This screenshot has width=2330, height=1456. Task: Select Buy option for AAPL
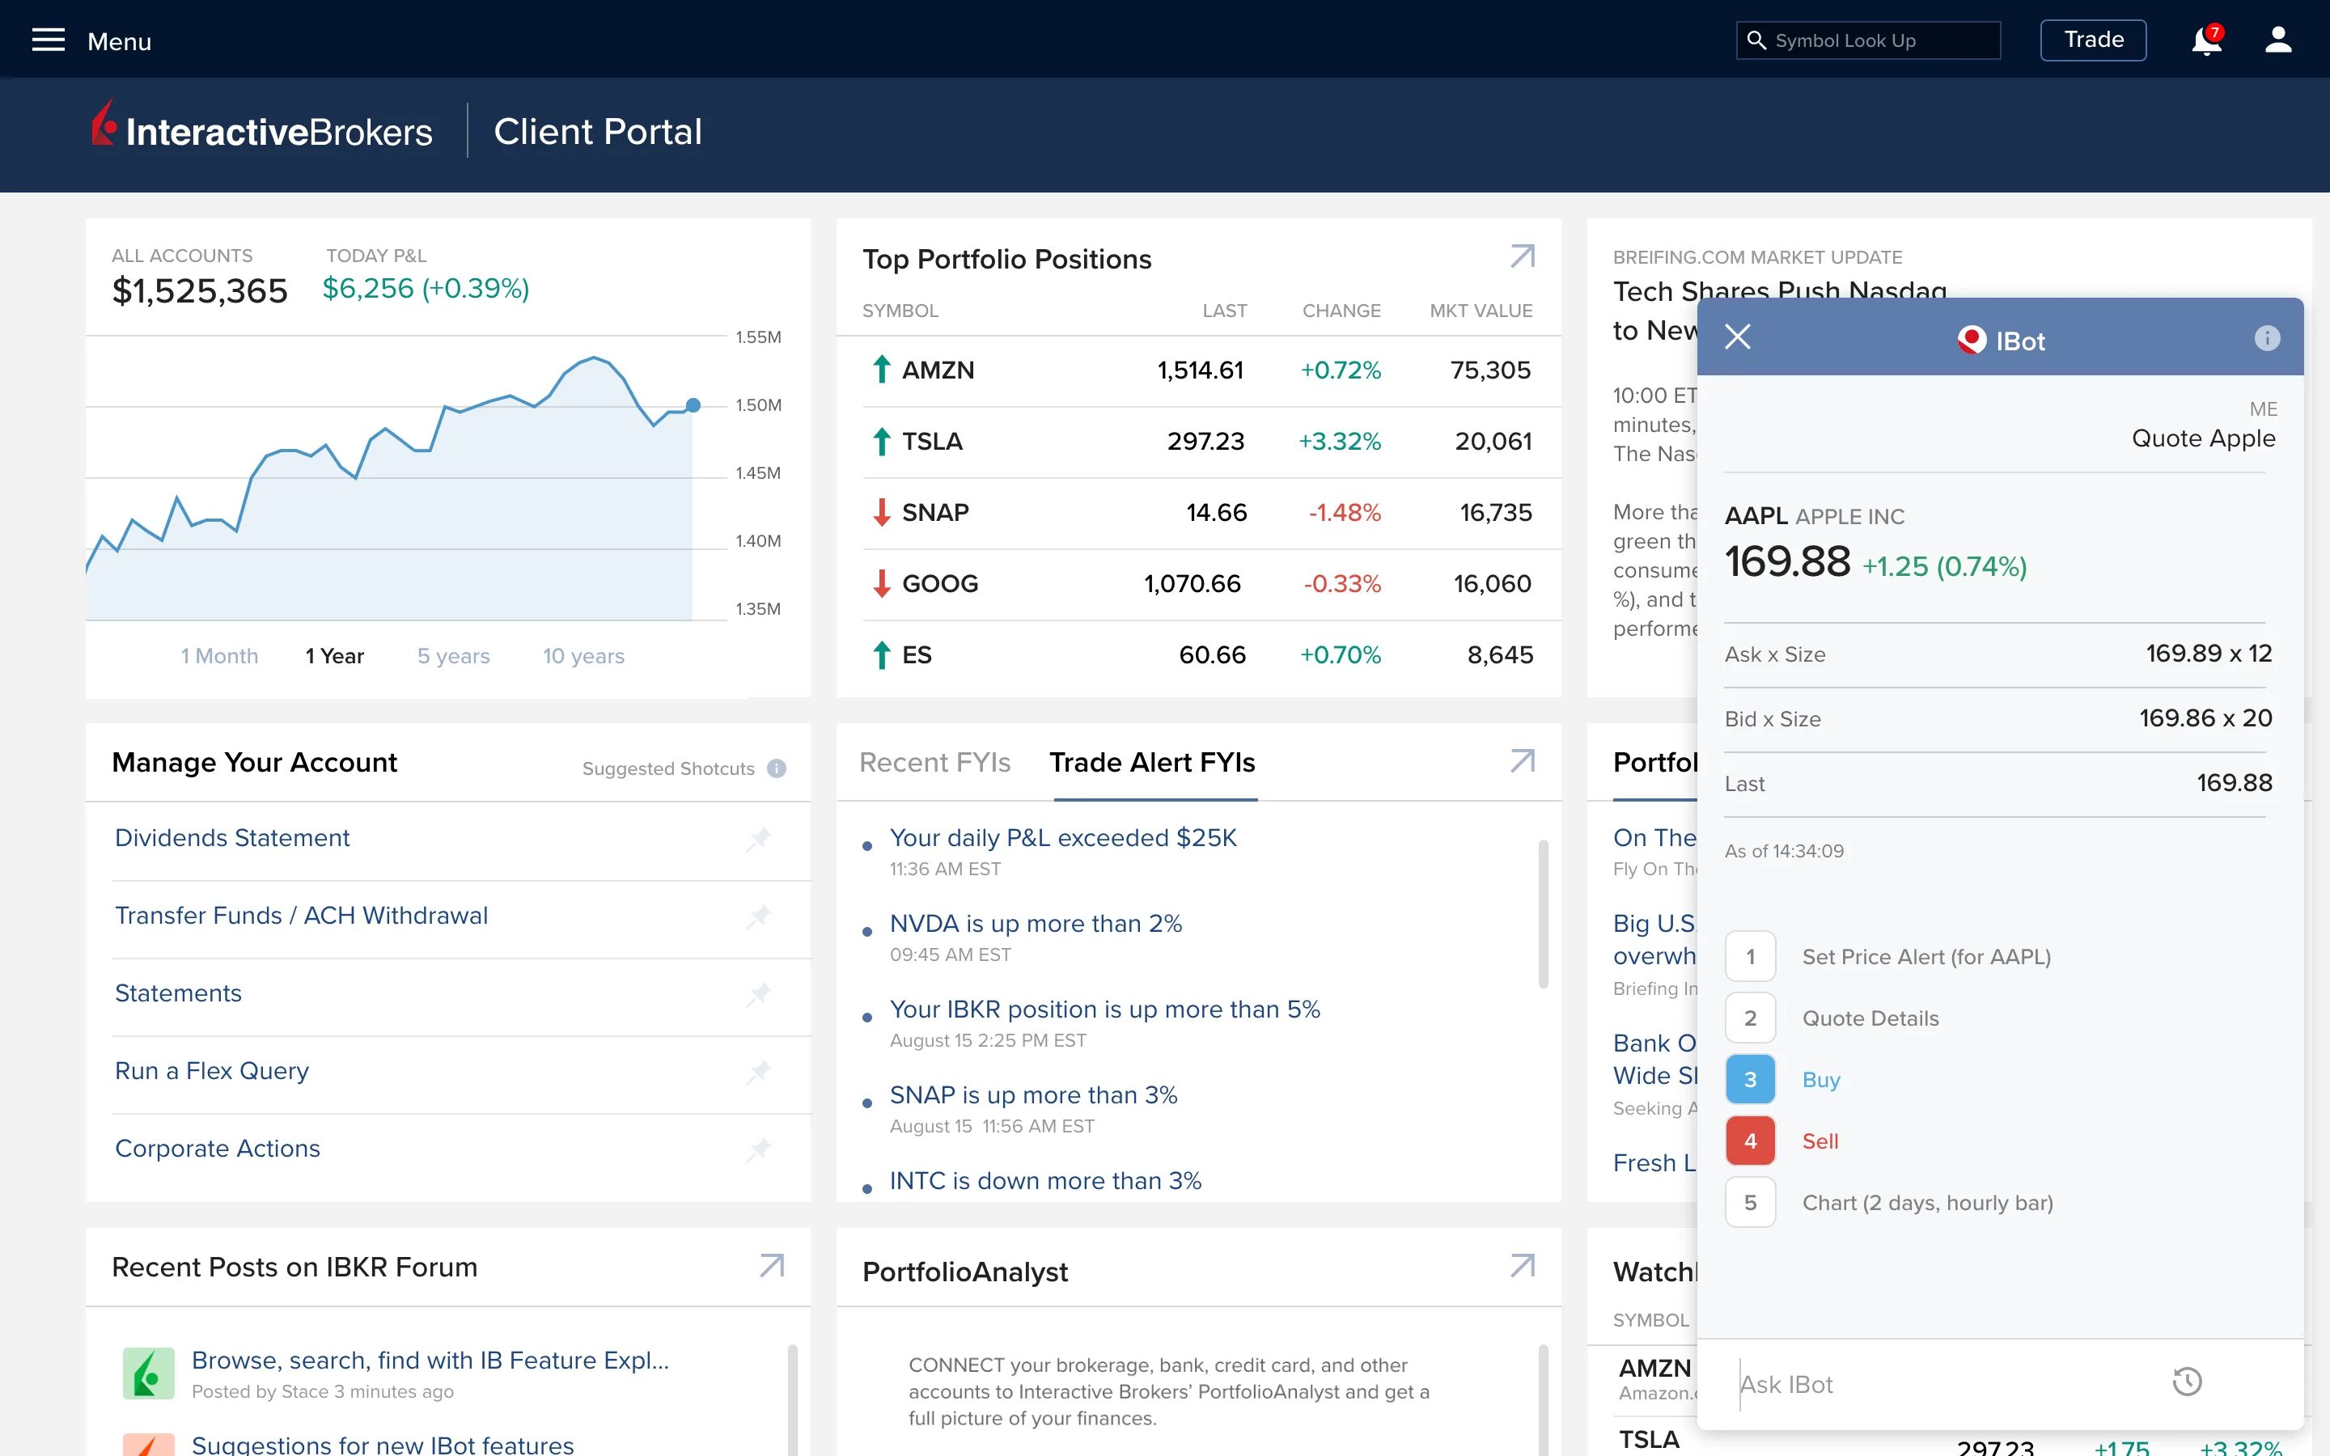(x=1820, y=1078)
